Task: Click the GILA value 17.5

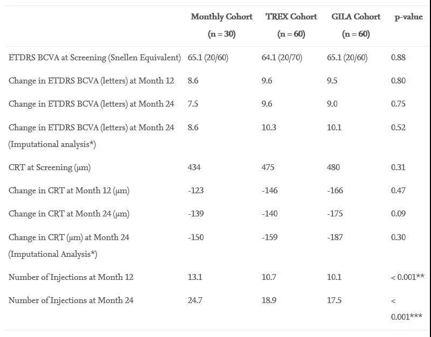Action: click(x=334, y=300)
